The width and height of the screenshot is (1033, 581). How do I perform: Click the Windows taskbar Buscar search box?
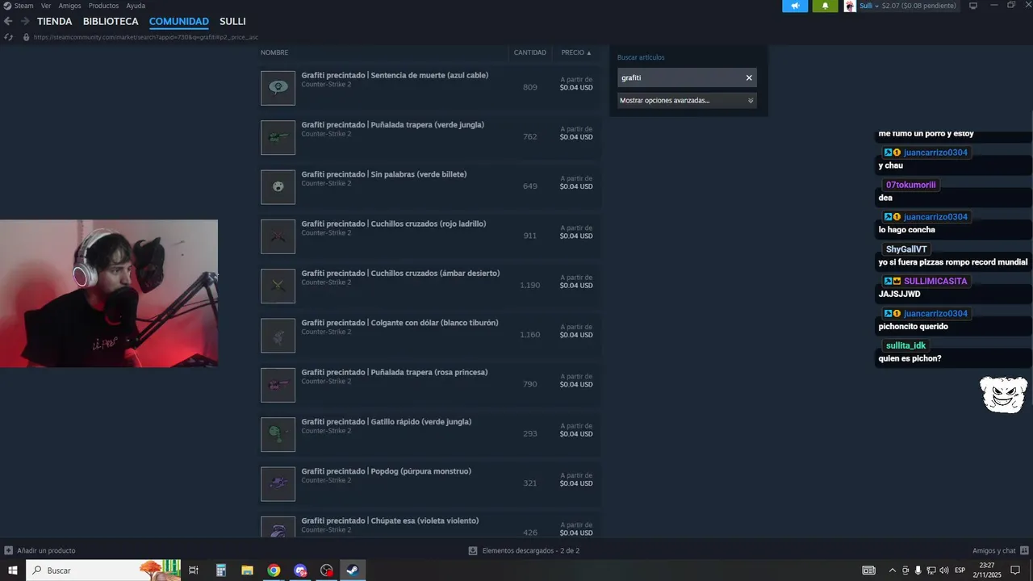coord(105,571)
